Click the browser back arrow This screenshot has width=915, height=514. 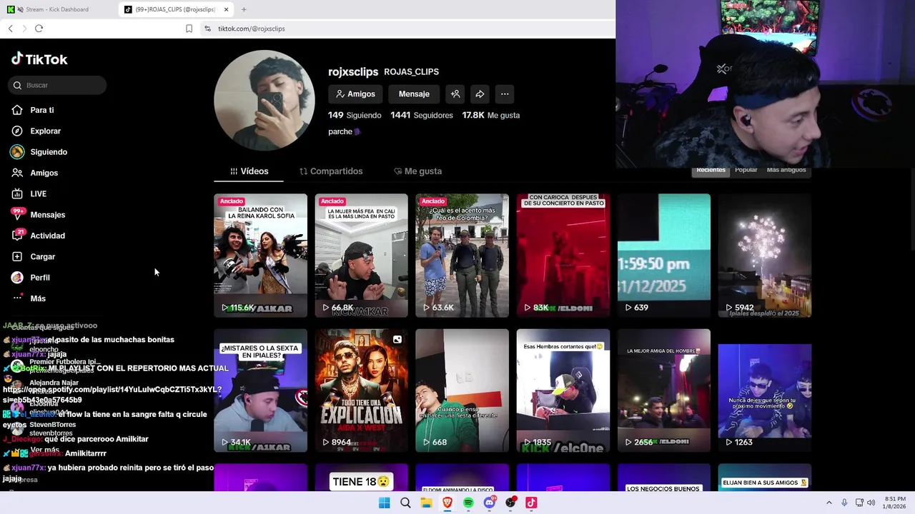pyautogui.click(x=11, y=29)
